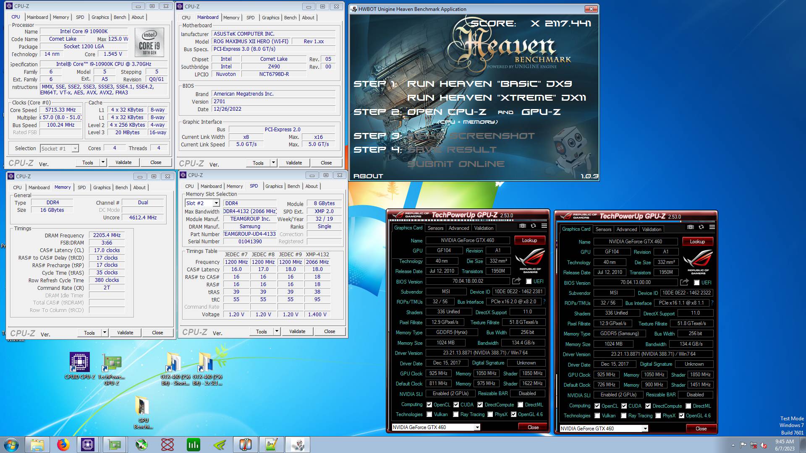This screenshot has height=453, width=806.
Task: Select the GPU Benchmark desktop folder
Action: pos(143,412)
